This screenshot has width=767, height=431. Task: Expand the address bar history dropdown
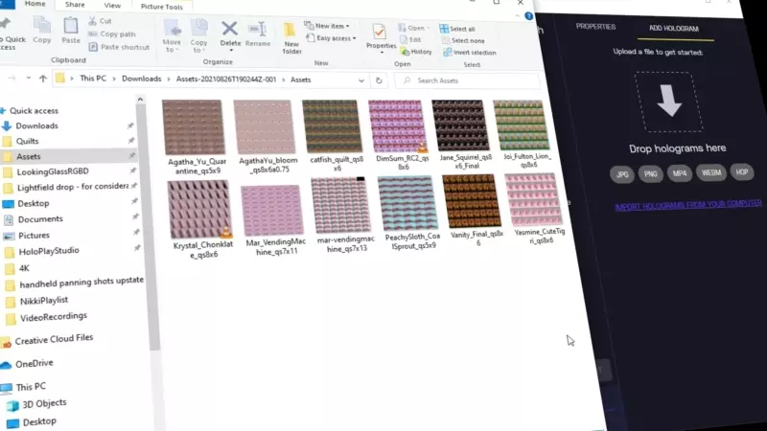pos(361,80)
